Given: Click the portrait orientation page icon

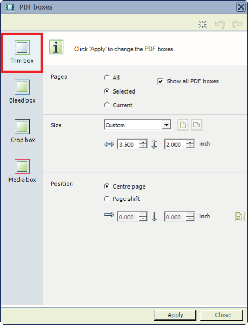Looking at the screenshot, I should (x=182, y=125).
